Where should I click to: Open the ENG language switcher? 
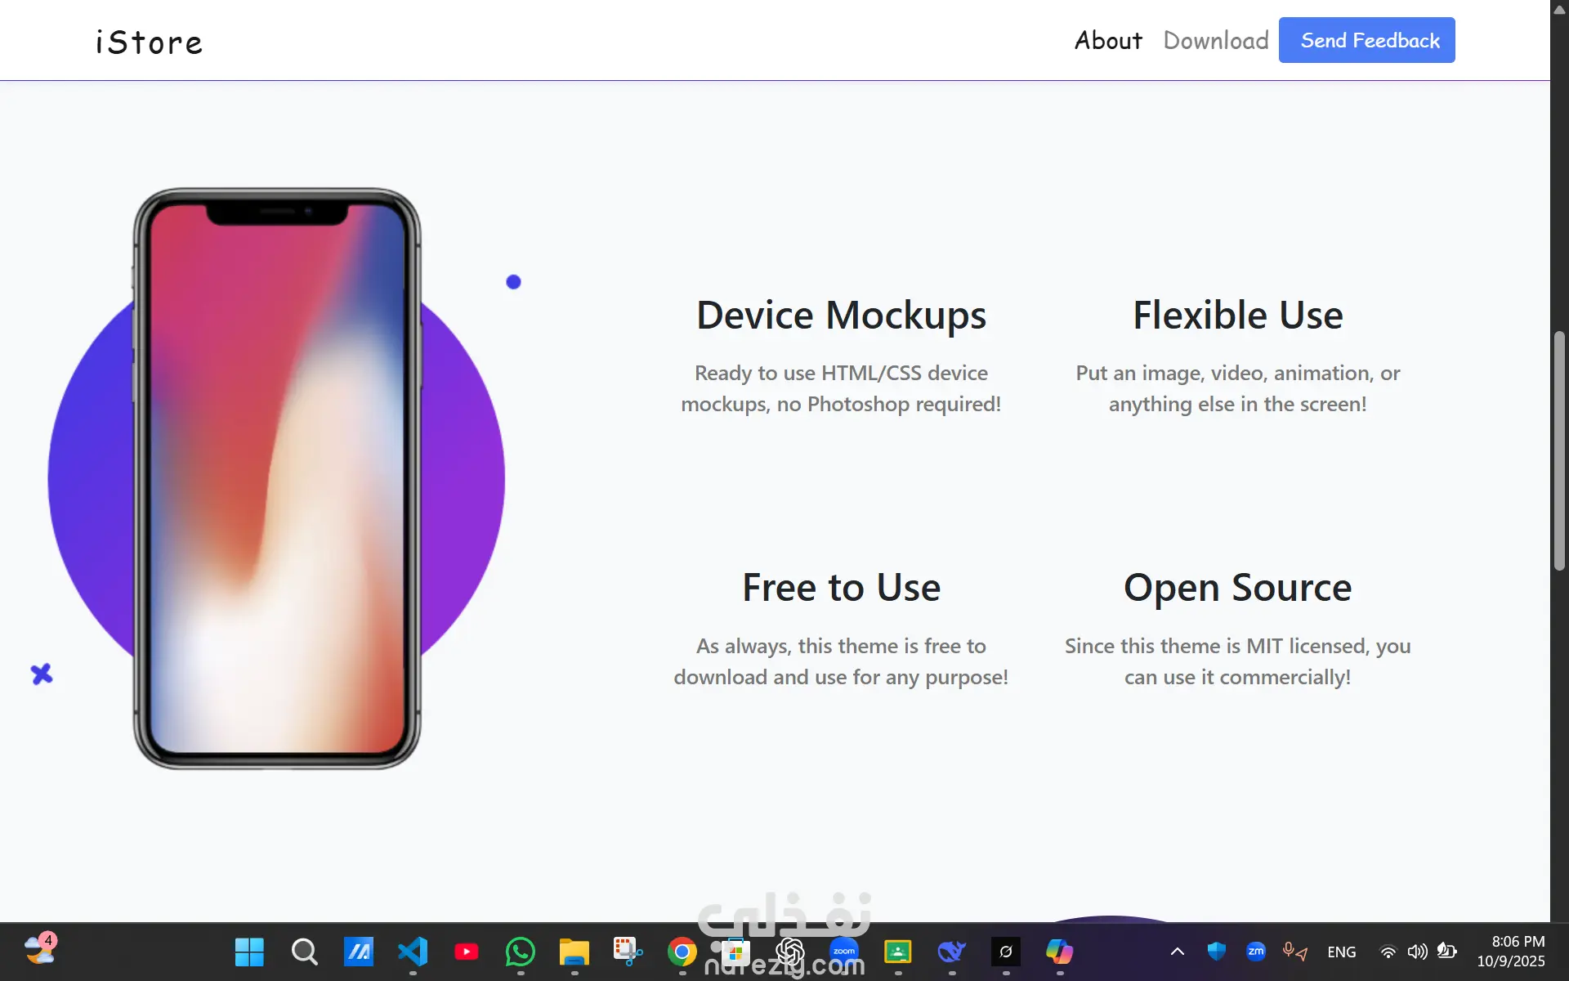tap(1342, 952)
